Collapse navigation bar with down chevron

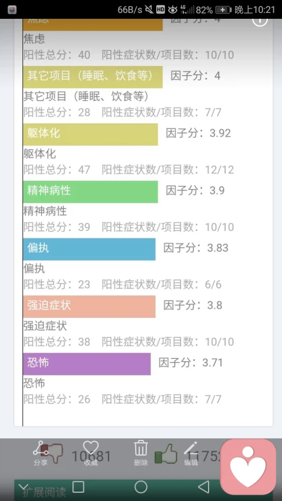tap(23, 487)
